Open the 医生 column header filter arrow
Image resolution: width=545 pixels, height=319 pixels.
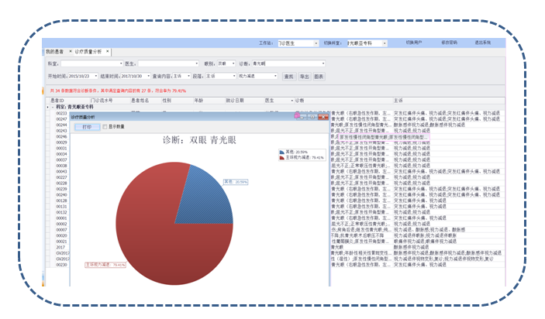pyautogui.click(x=292, y=101)
